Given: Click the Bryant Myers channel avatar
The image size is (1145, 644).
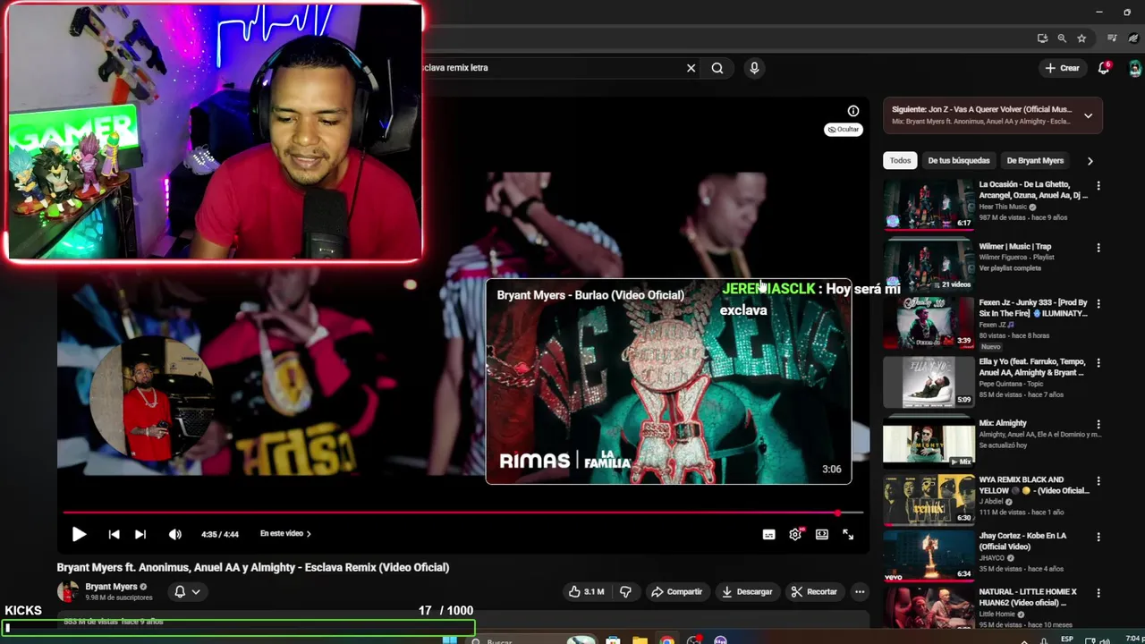Looking at the screenshot, I should 67,591.
